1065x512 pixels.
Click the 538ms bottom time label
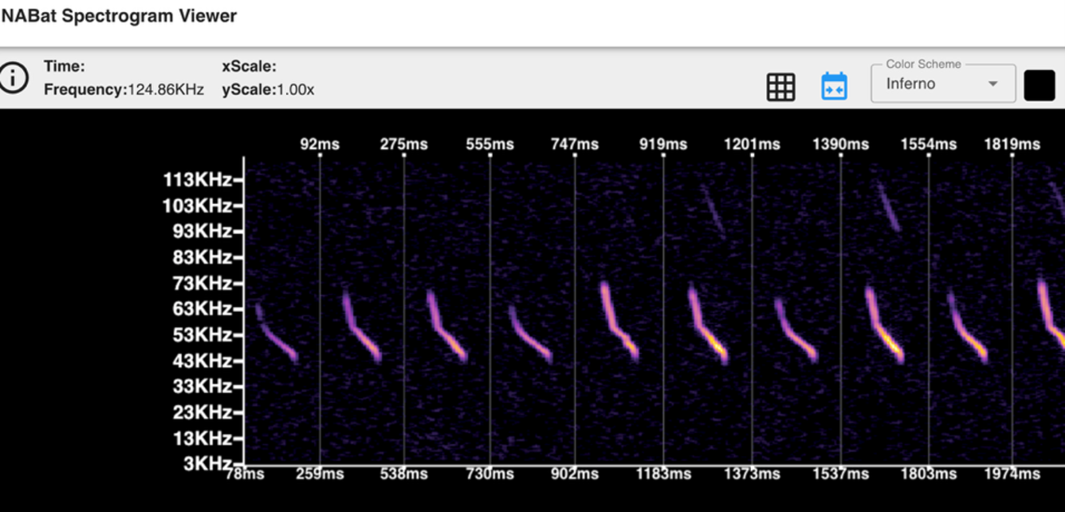point(403,474)
